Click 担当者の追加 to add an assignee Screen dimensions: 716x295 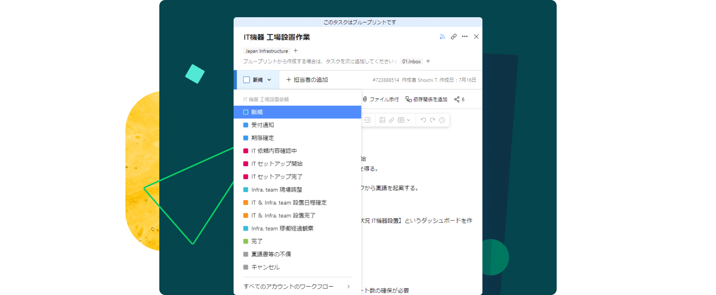click(307, 80)
